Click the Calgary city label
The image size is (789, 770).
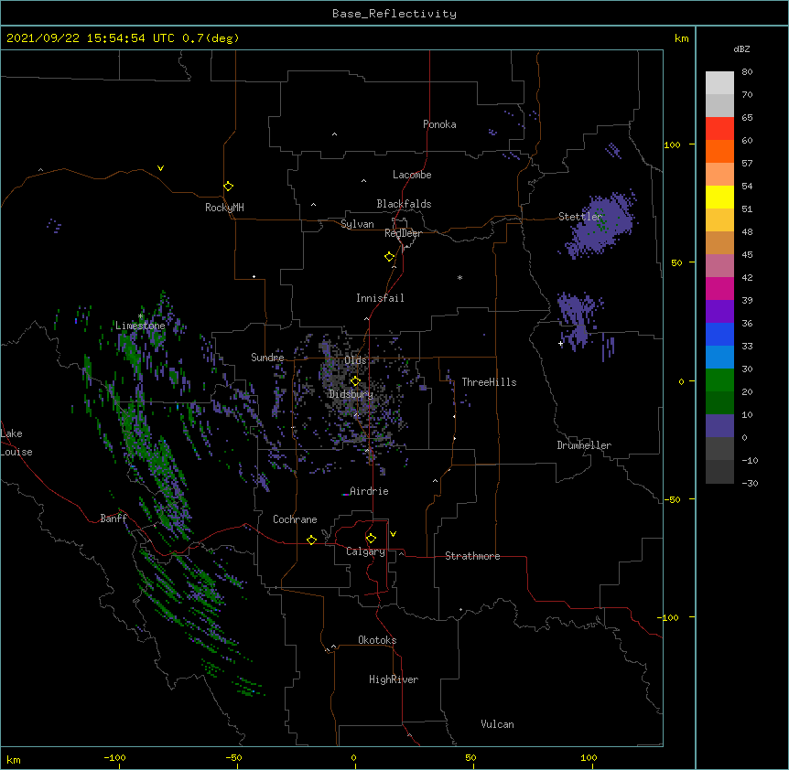(x=365, y=551)
